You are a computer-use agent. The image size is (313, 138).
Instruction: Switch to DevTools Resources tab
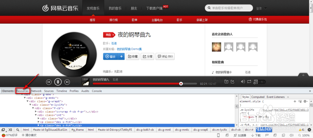22,91
